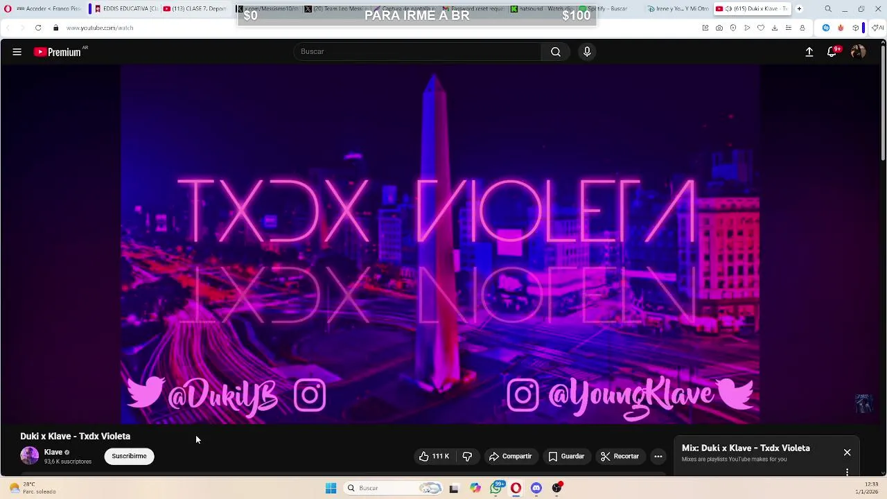The height and width of the screenshot is (499, 887).
Task: Click the www.youtube.com/watch address bar
Action: [x=100, y=28]
